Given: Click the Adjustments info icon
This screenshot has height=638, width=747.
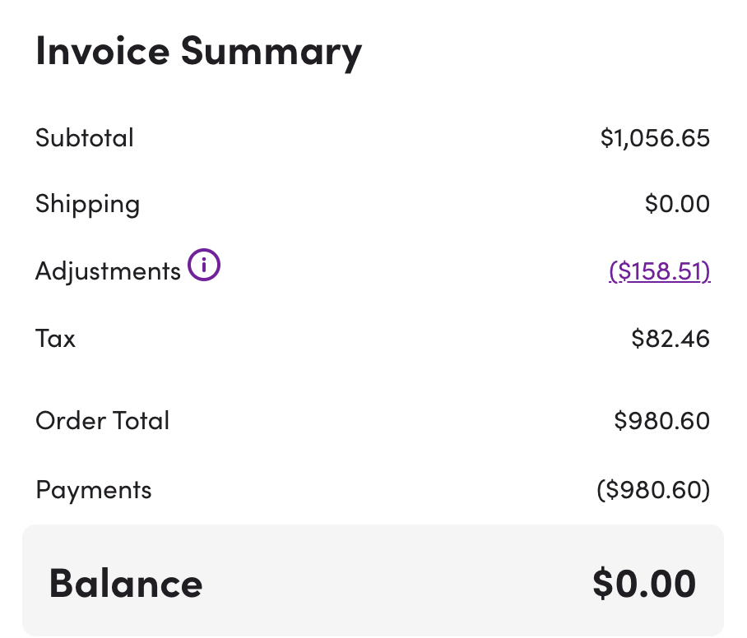Looking at the screenshot, I should (x=204, y=265).
